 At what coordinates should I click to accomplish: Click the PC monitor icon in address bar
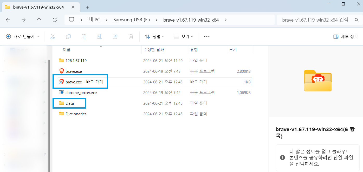[72, 20]
